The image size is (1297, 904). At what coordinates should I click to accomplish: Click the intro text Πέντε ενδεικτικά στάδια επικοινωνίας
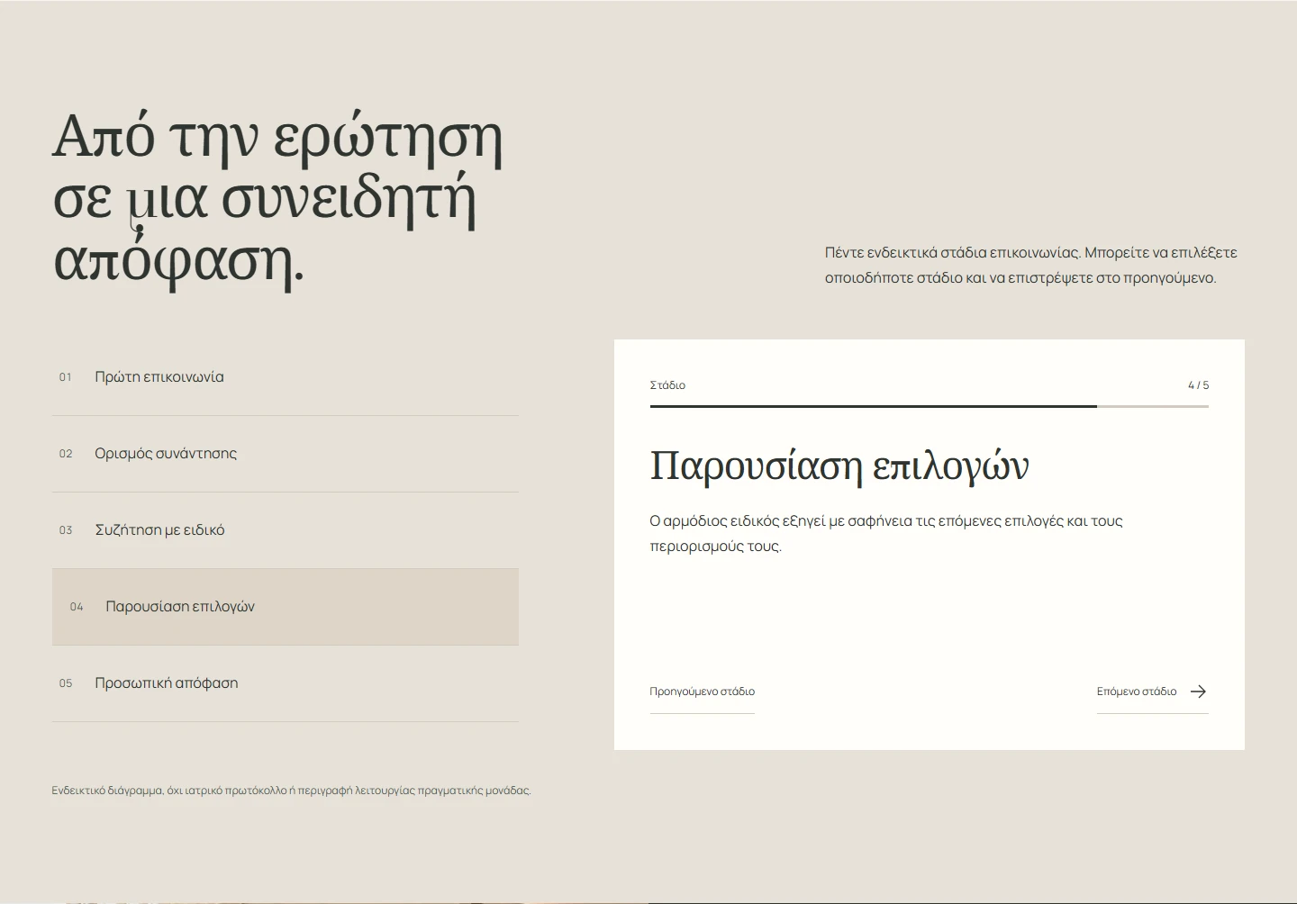click(1031, 265)
